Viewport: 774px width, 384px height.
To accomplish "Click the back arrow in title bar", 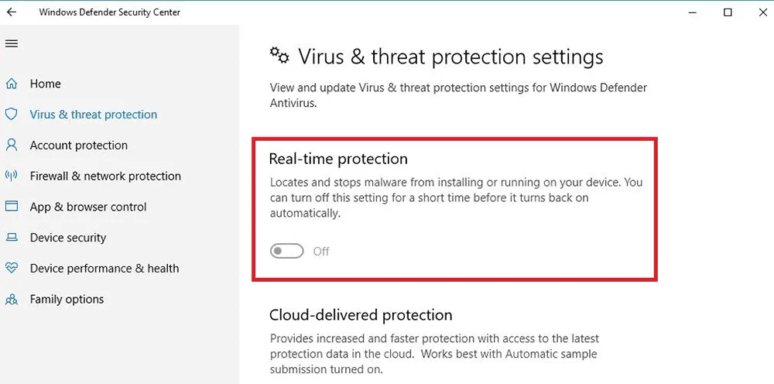I will tap(12, 12).
